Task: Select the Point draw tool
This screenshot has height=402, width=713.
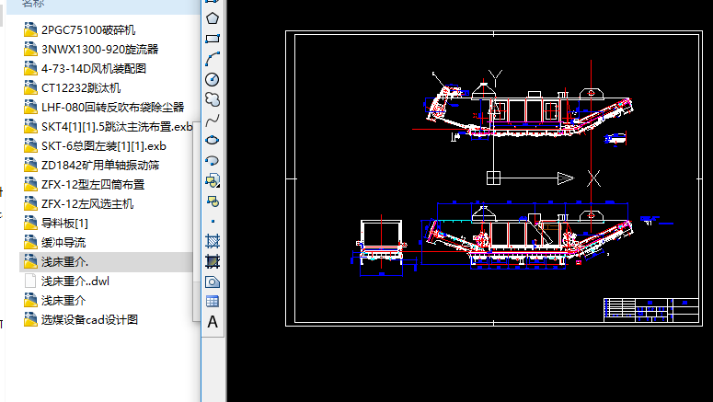Action: point(213,221)
